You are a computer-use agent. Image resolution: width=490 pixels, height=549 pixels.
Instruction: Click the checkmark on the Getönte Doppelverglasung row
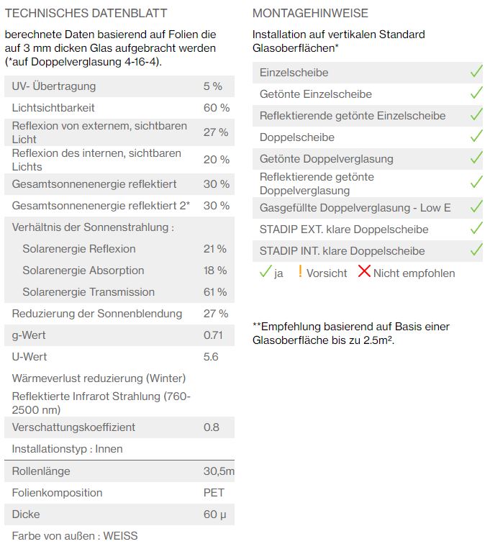[x=476, y=158]
